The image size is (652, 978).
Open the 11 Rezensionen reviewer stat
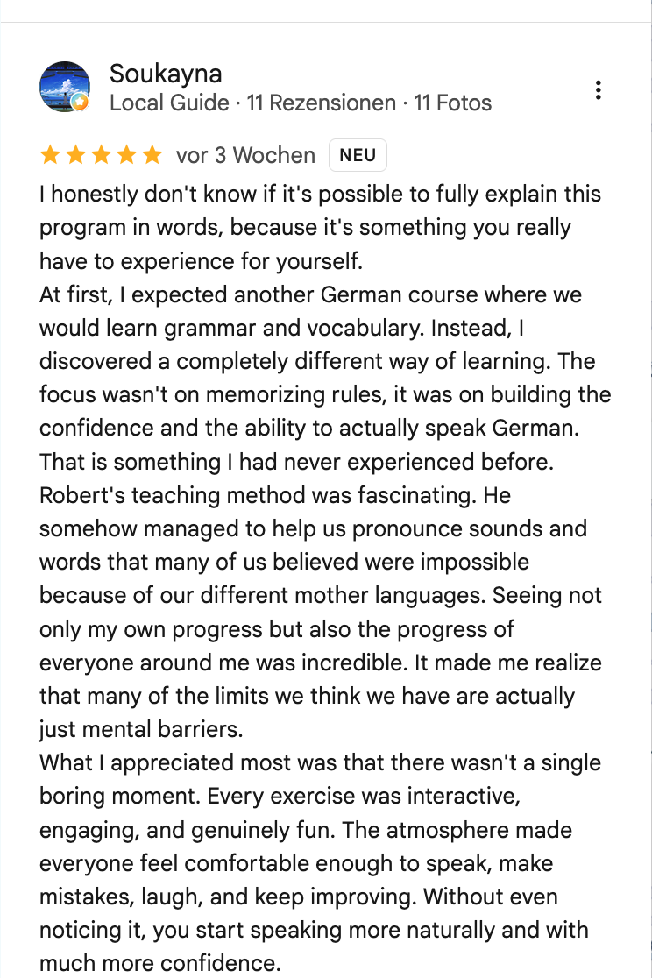pyautogui.click(x=322, y=103)
